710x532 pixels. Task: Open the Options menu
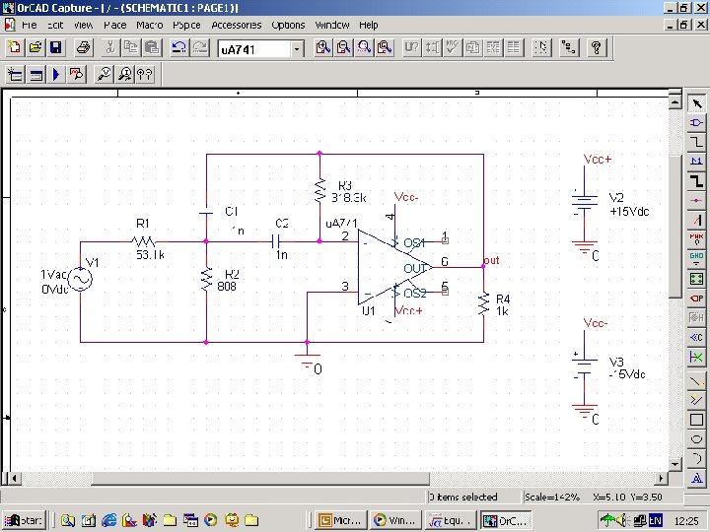click(x=288, y=25)
